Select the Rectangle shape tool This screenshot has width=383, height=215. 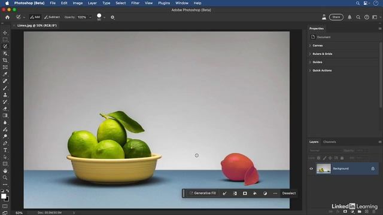(5, 164)
